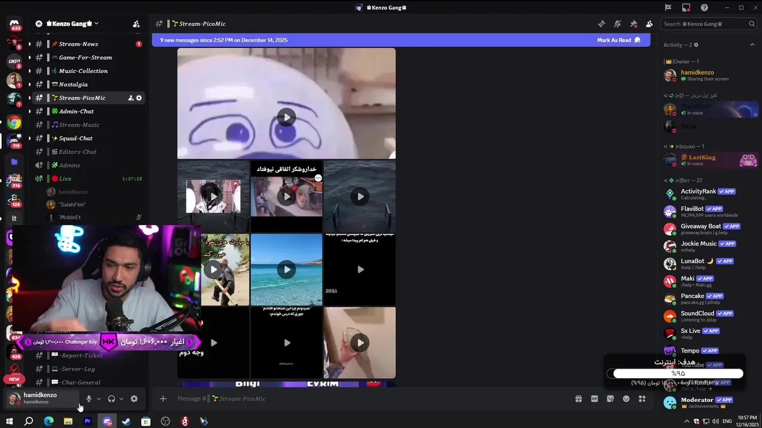762x428 pixels.
Task: Open the Threads icon in channel header
Action: pyautogui.click(x=601, y=24)
